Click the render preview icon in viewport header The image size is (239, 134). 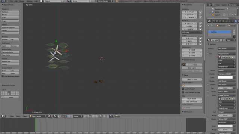point(116,116)
